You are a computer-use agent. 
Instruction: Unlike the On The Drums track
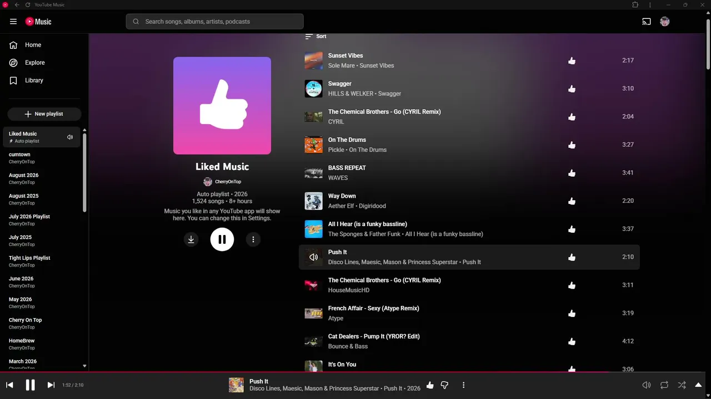(x=572, y=145)
